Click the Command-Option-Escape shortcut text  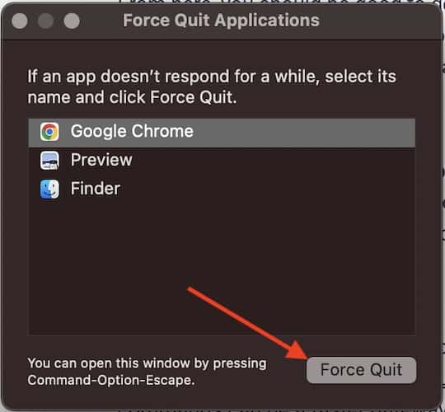click(111, 380)
